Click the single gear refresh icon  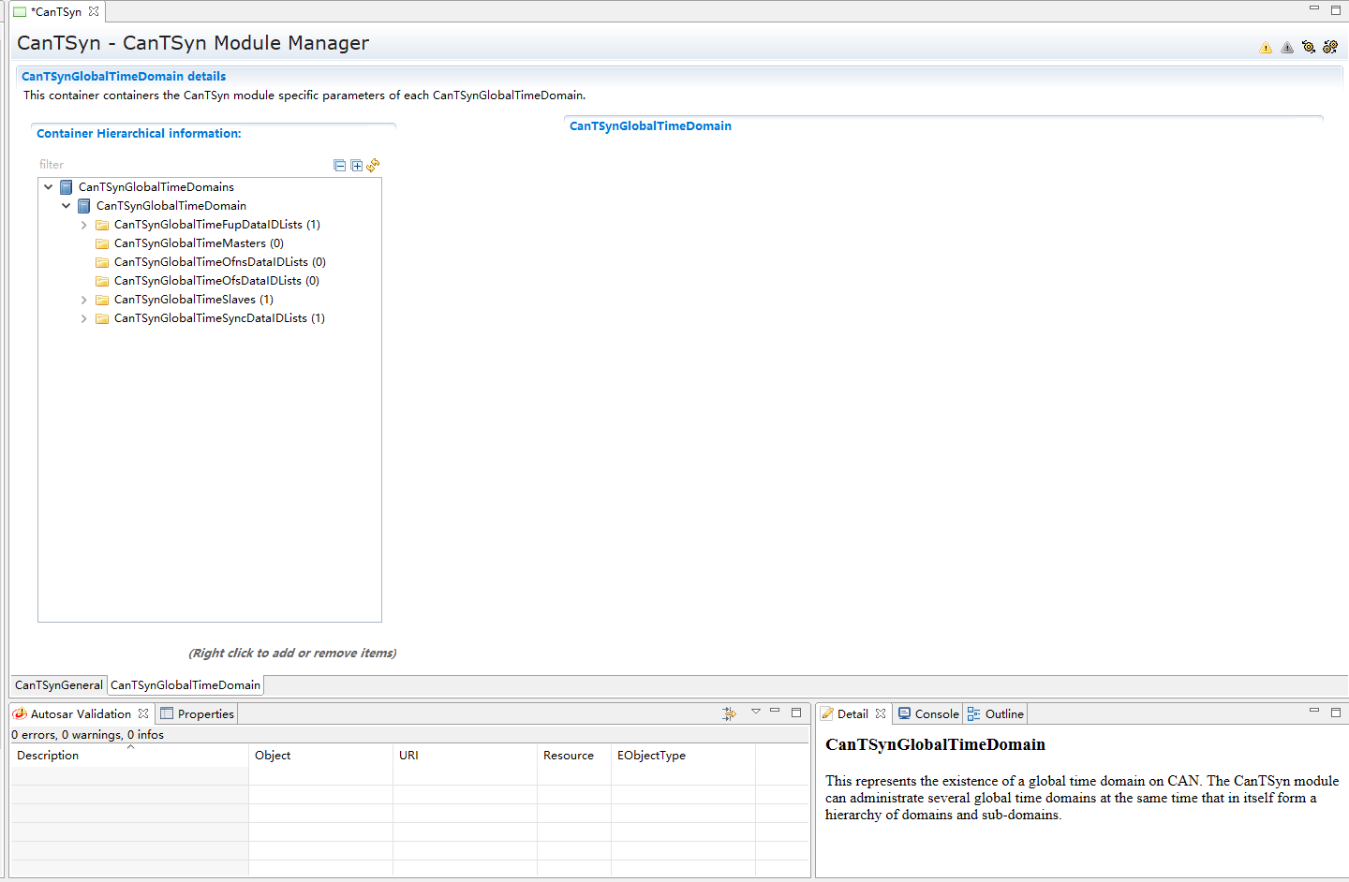click(1309, 47)
